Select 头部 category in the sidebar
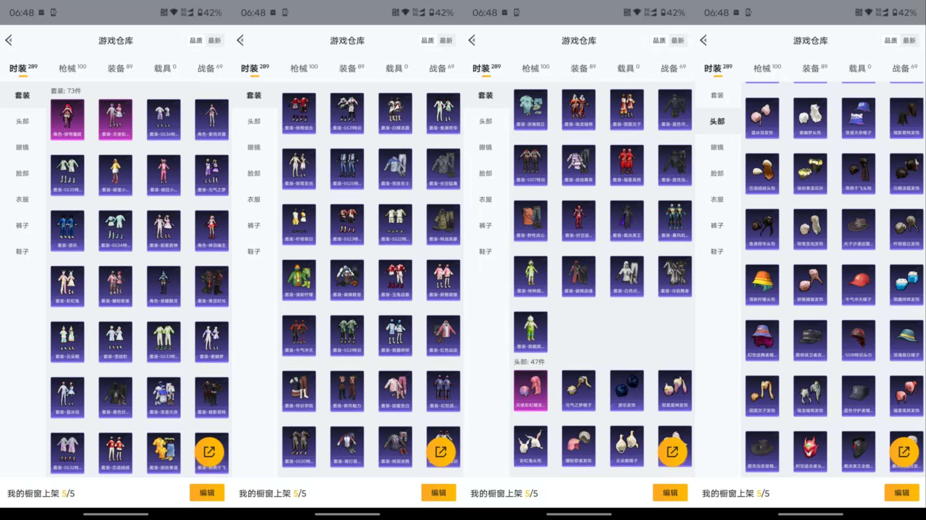This screenshot has height=520, width=926. pyautogui.click(x=22, y=121)
